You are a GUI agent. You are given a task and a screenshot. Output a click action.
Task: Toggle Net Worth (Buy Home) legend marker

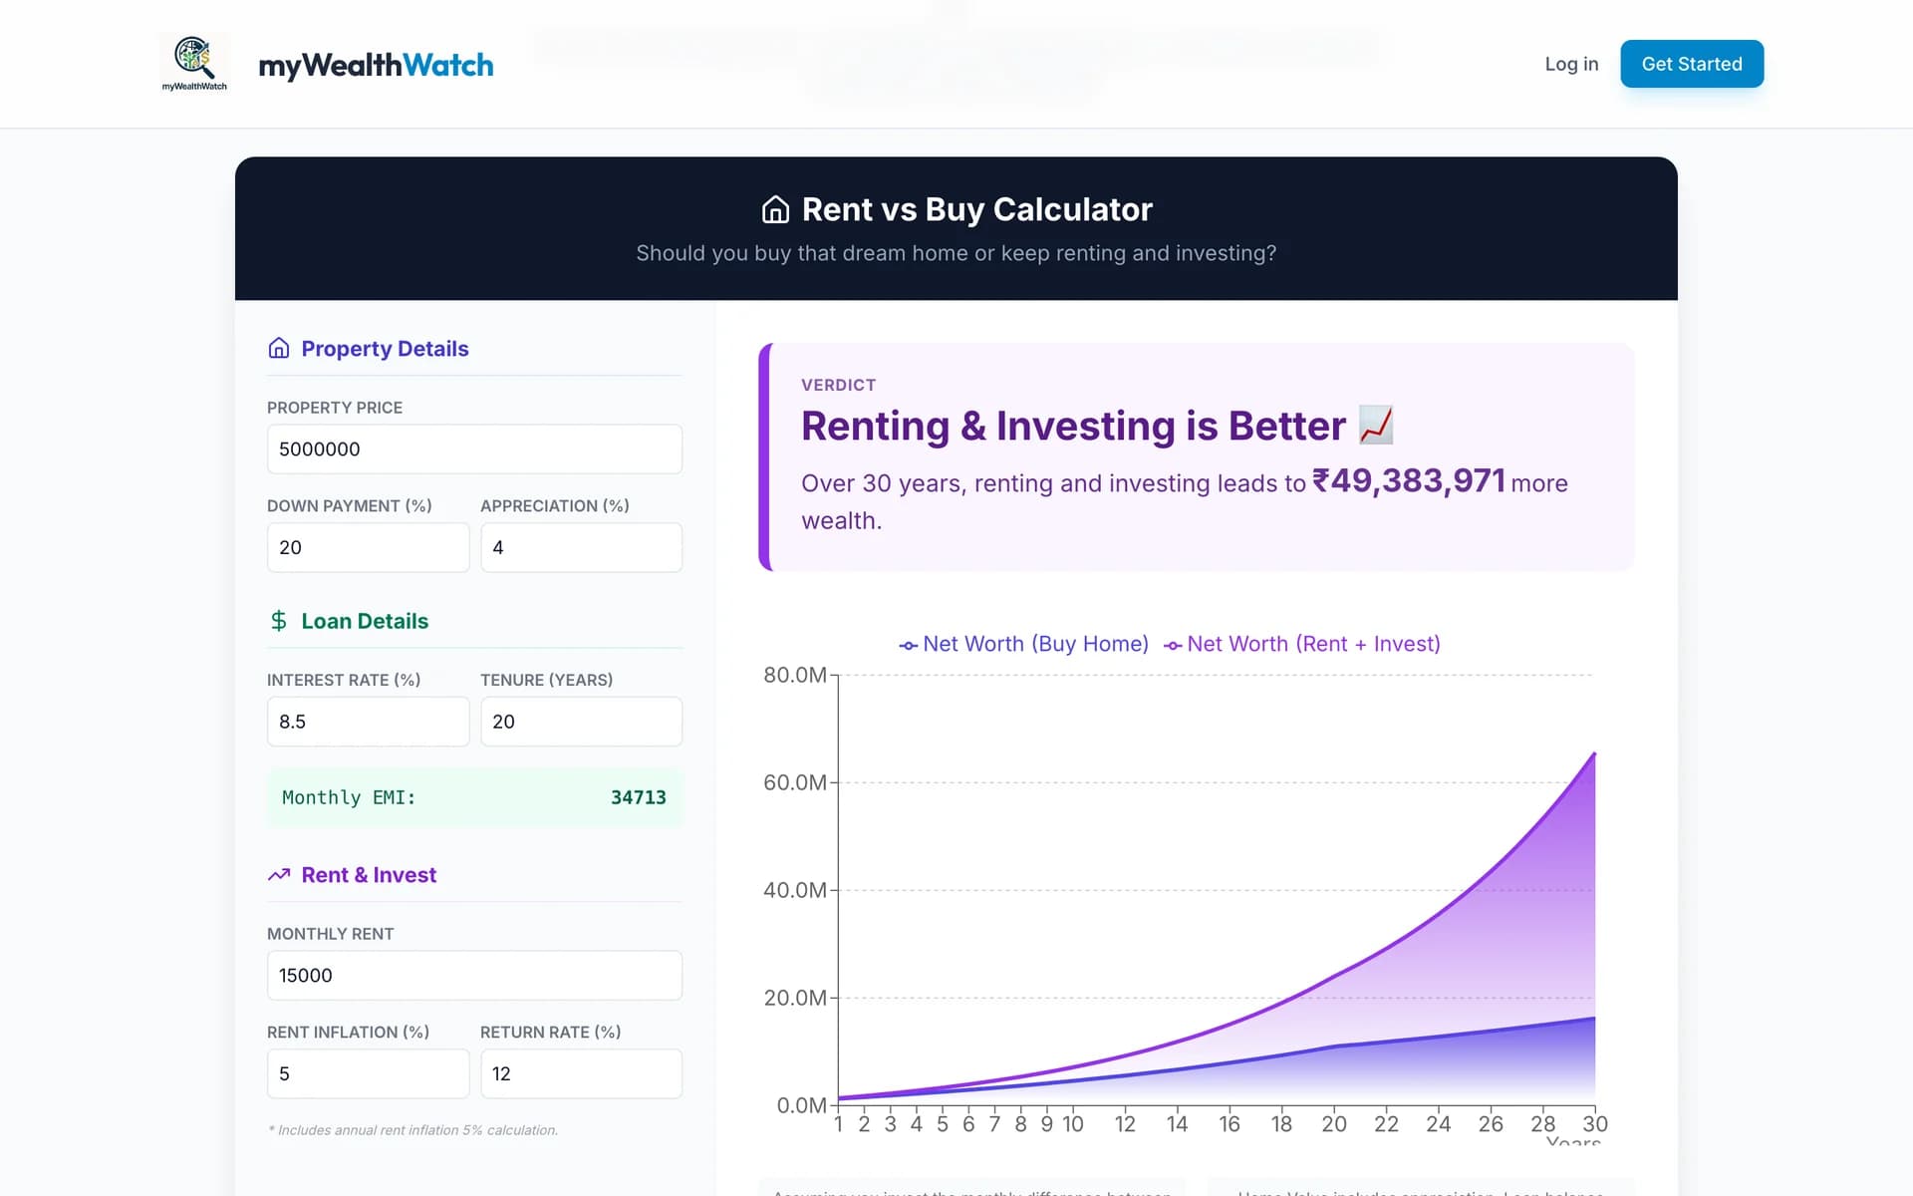coord(909,646)
